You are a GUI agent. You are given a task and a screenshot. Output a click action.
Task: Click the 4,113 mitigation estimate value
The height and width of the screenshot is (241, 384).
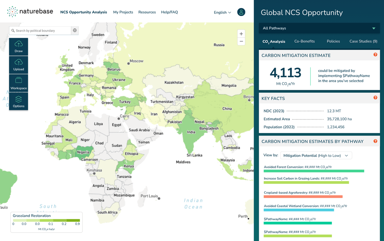[286, 73]
